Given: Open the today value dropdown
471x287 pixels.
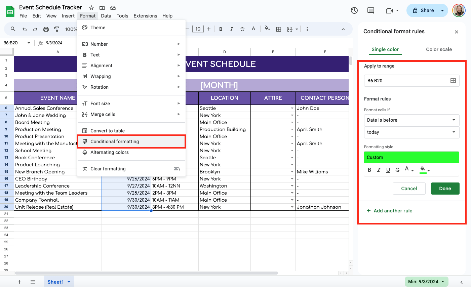Looking at the screenshot, I should pyautogui.click(x=411, y=132).
